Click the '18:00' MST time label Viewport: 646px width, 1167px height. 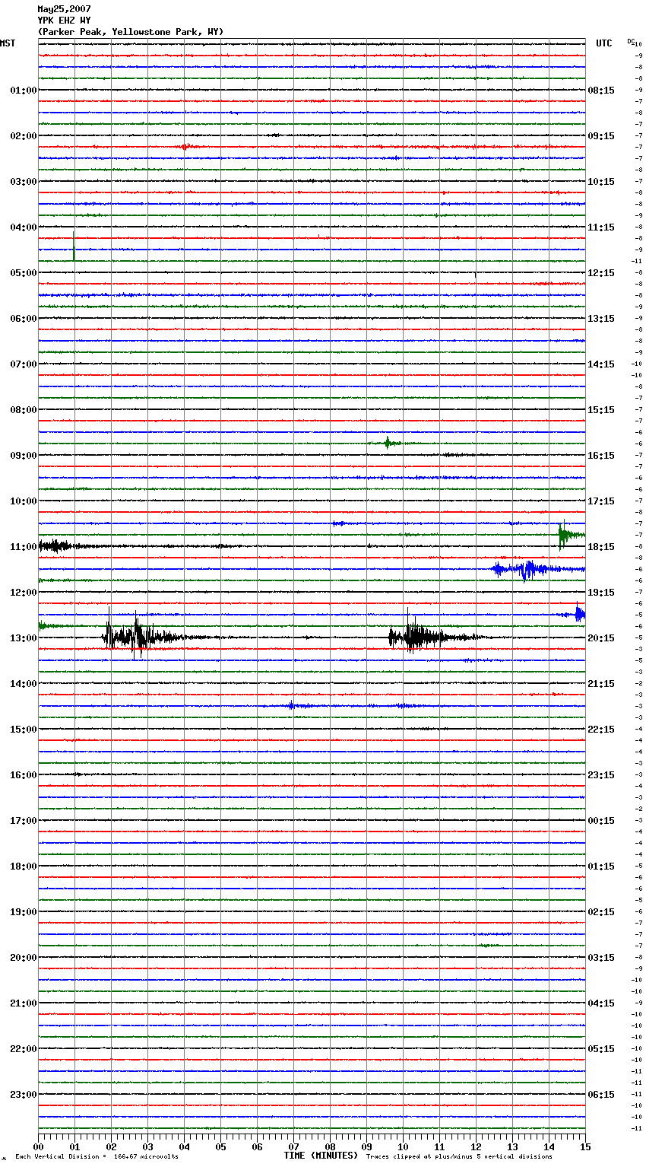point(24,867)
